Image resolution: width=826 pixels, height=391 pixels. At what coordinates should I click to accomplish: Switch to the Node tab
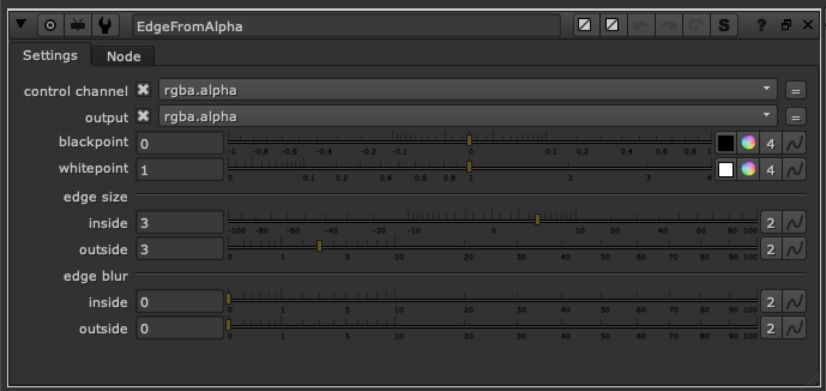(123, 56)
